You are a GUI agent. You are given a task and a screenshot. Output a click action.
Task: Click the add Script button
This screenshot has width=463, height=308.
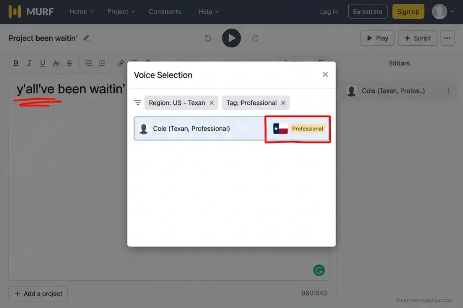(x=417, y=38)
